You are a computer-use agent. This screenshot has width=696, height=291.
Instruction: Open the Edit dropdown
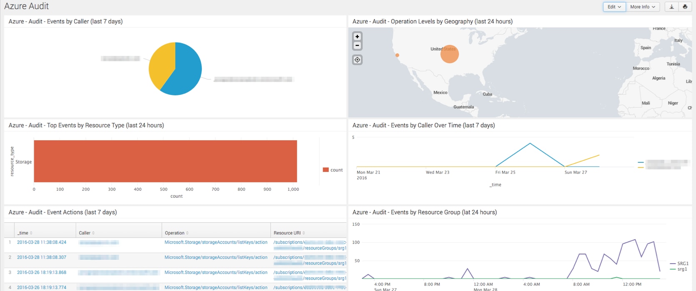[x=614, y=7]
